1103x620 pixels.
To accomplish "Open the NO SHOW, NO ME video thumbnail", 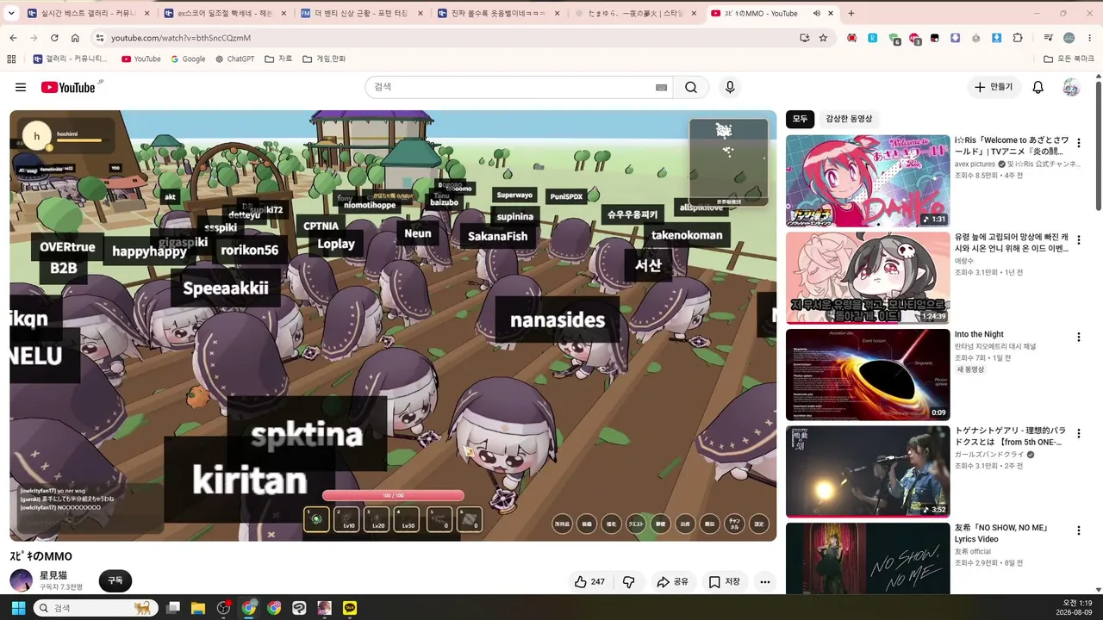I will pyautogui.click(x=868, y=558).
